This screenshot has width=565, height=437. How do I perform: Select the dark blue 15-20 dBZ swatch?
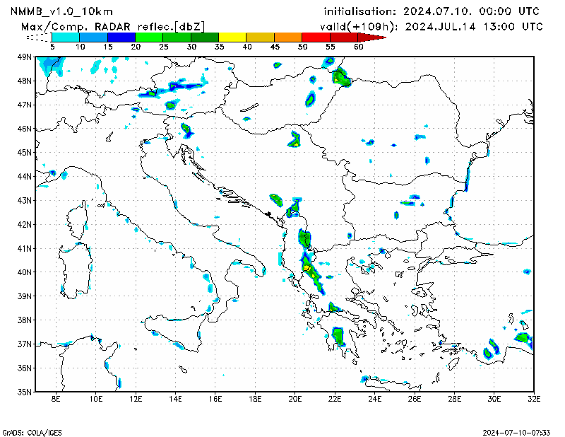tap(121, 36)
